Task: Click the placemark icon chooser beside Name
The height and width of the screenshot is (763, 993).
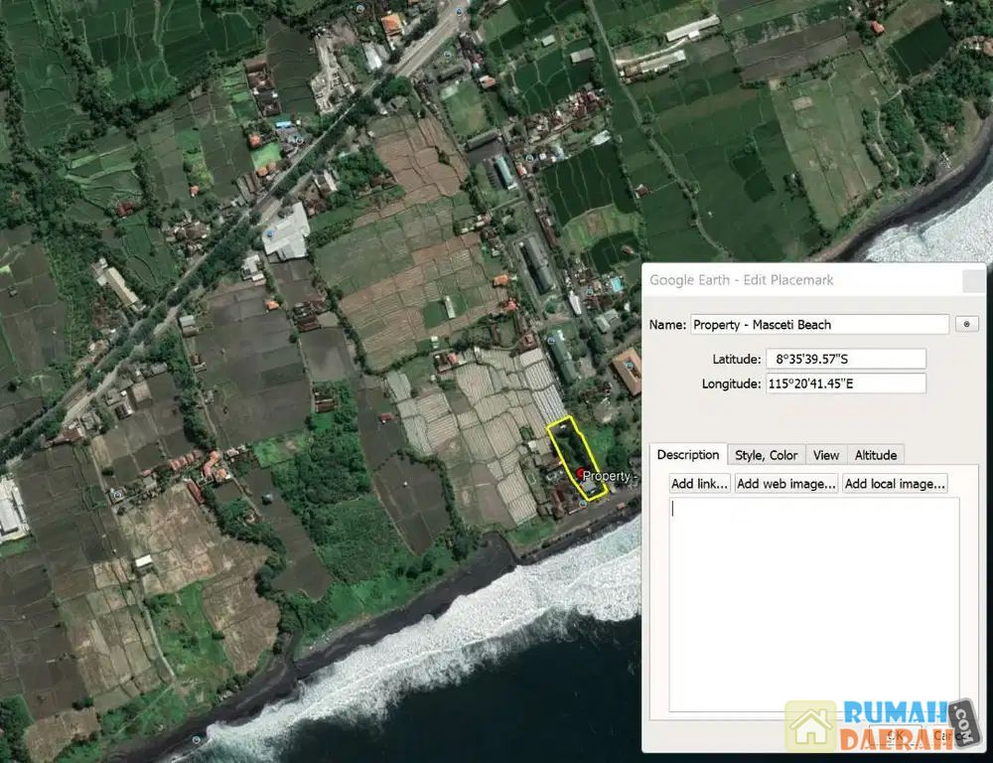Action: coord(965,324)
